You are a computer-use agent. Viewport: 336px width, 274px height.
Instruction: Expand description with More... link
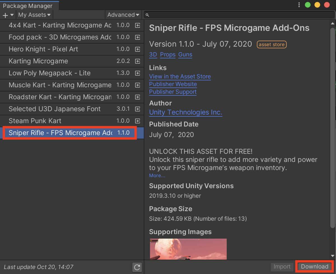[157, 176]
